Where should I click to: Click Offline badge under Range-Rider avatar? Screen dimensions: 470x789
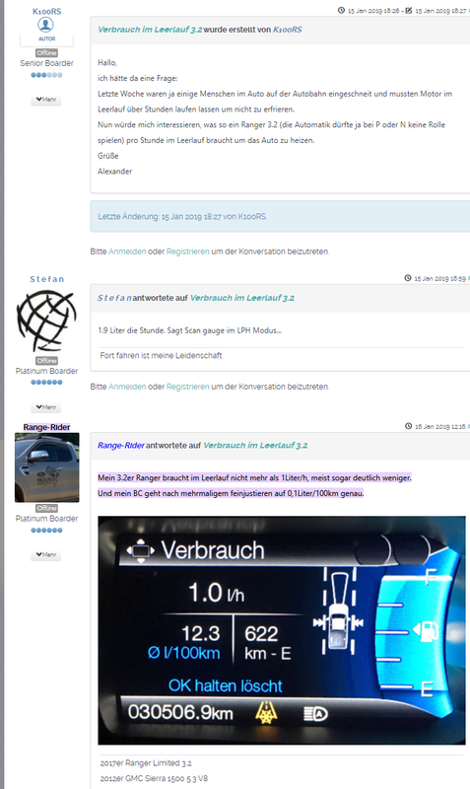46,508
